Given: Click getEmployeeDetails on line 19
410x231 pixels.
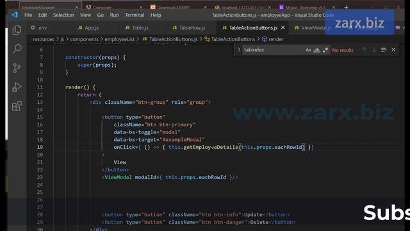Looking at the screenshot, I should [211, 147].
